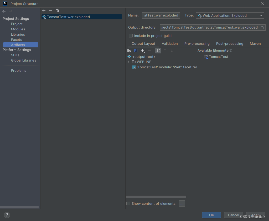The image size is (269, 221).
Task: Browse for output directory folder icon
Action: (262, 27)
